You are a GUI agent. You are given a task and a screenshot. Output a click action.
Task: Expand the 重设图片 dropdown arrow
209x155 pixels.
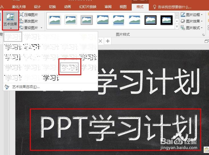pos(41,28)
